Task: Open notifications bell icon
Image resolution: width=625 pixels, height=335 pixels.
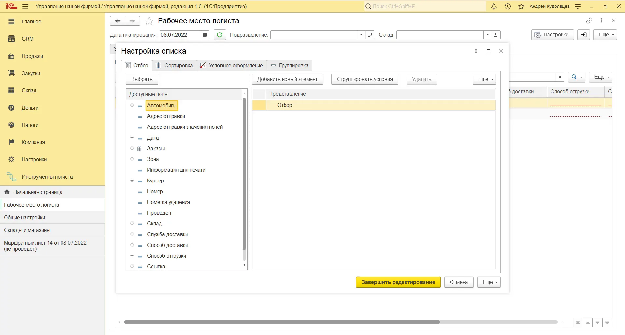Action: click(494, 6)
